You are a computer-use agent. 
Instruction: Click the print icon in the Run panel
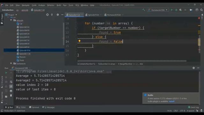11,91
